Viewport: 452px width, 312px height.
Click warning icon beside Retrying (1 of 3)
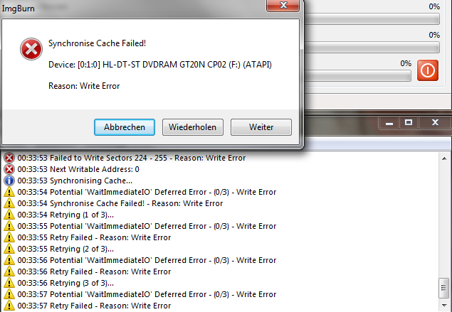click(x=9, y=215)
